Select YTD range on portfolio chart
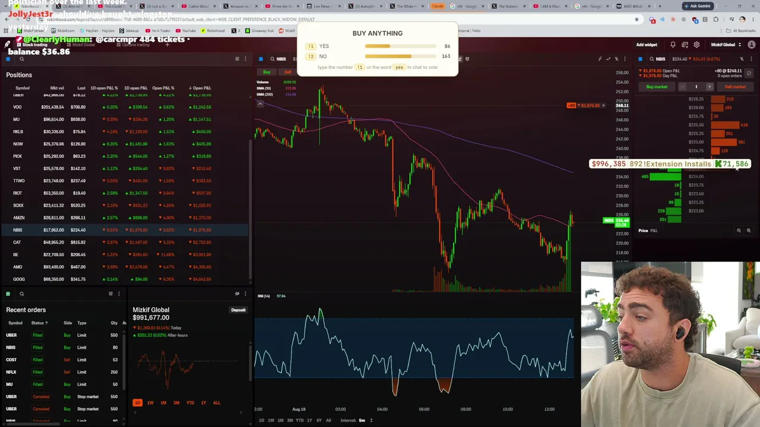Viewport: 760px width, 427px height. [x=190, y=403]
